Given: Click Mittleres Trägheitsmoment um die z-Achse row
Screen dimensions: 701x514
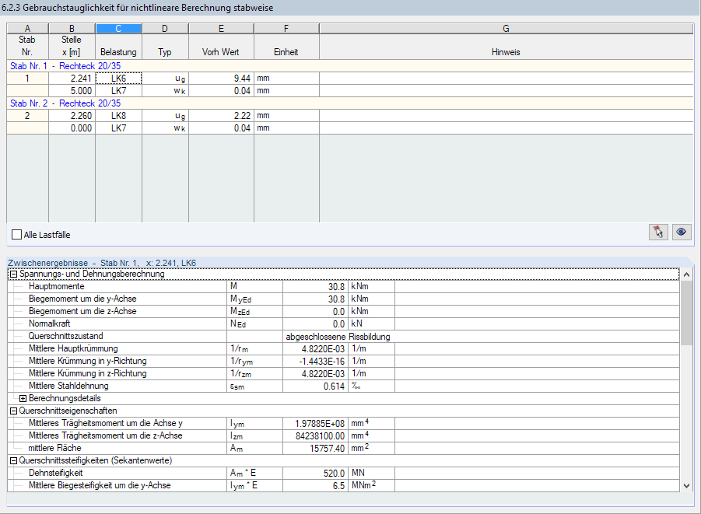Looking at the screenshot, I should (343, 435).
